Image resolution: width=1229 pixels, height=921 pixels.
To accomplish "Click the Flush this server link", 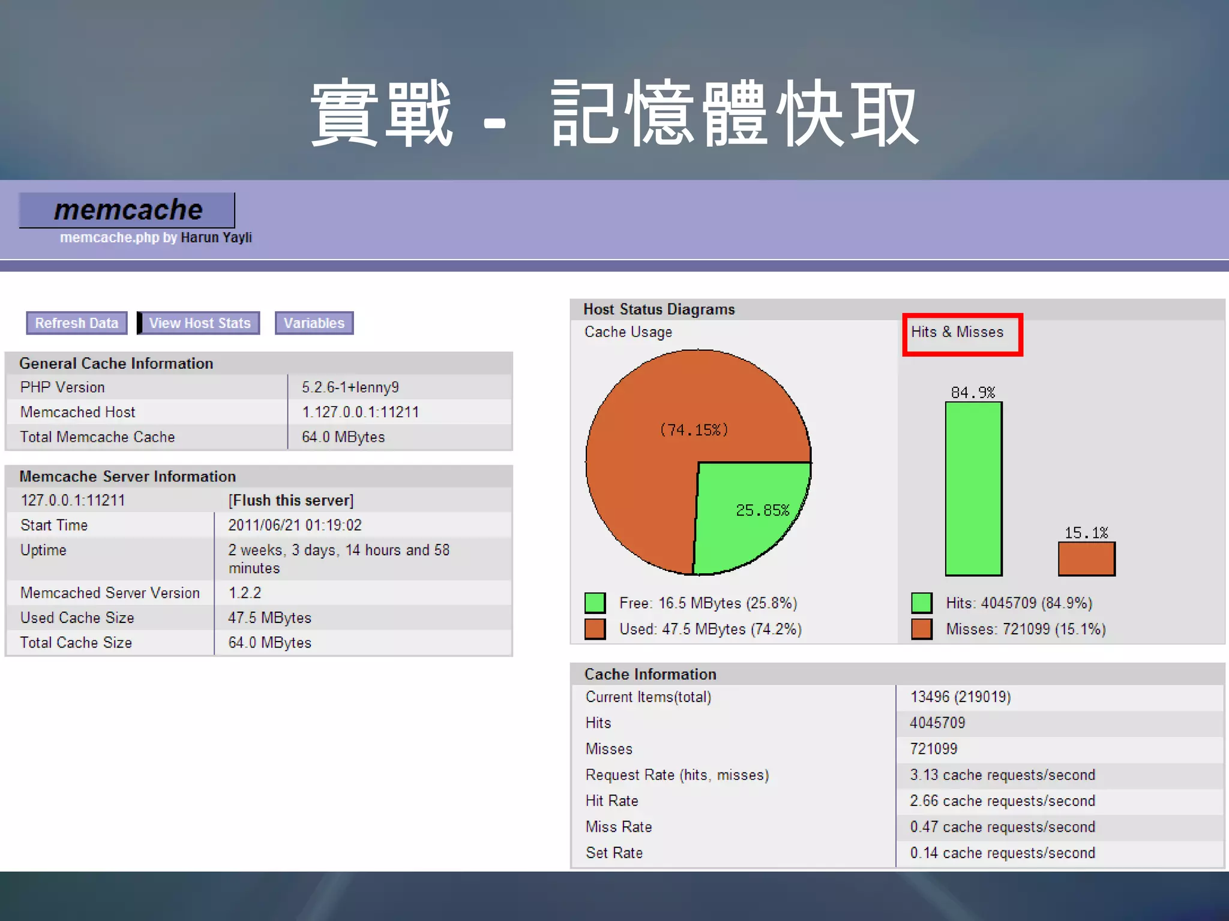I will tap(291, 500).
